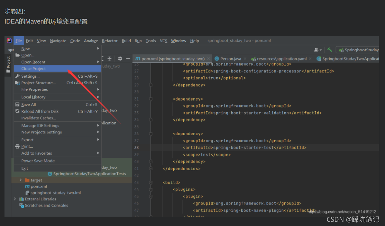Open the Refactor menu
The image size is (385, 226).
[x=110, y=41]
